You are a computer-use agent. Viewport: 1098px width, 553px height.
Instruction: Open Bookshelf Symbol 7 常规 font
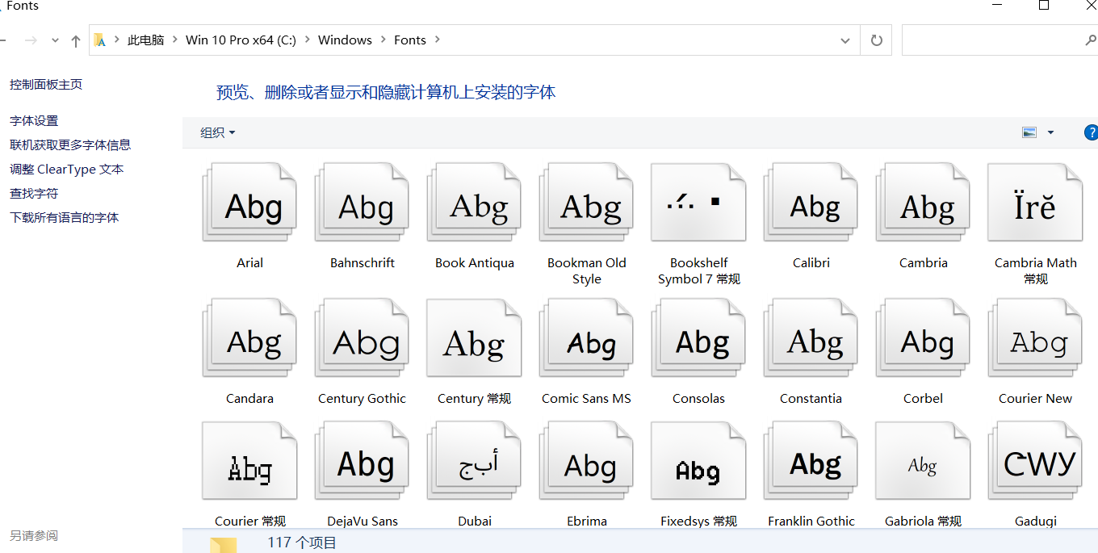(698, 202)
